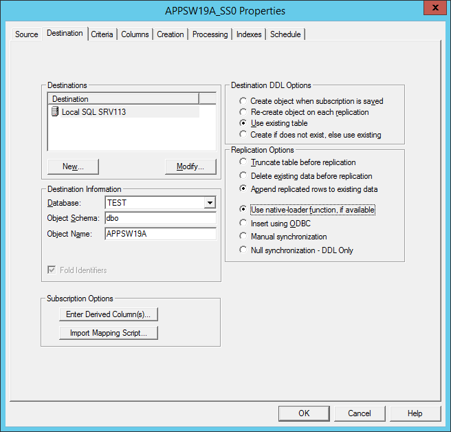The height and width of the screenshot is (432, 451).
Task: Expand the Database dropdown list
Action: click(210, 203)
